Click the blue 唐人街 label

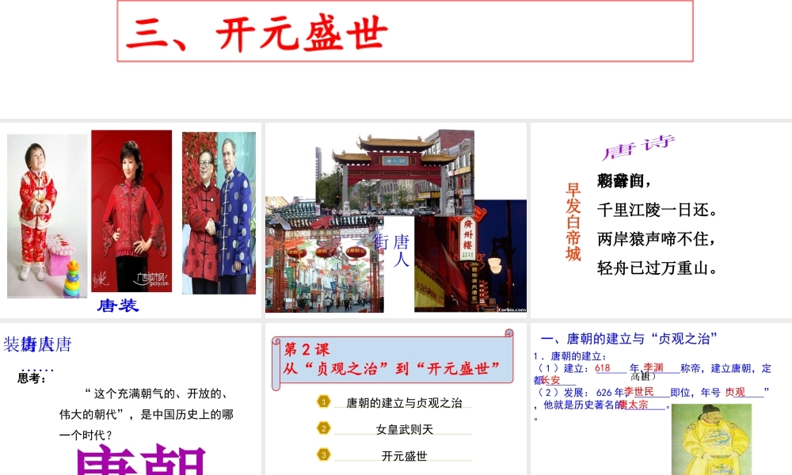392,249
